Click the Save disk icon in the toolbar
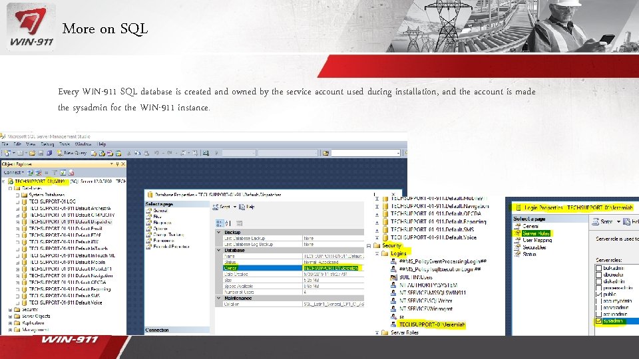Viewport: 639px width, 359px height. (x=41, y=153)
